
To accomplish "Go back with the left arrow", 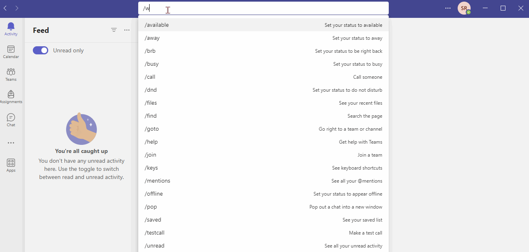I will point(5,8).
